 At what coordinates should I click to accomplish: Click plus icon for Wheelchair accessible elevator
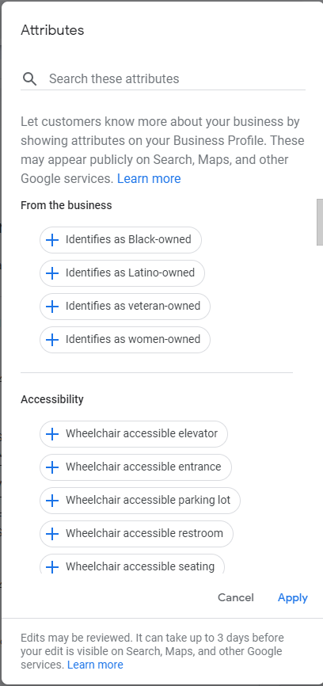pos(52,434)
